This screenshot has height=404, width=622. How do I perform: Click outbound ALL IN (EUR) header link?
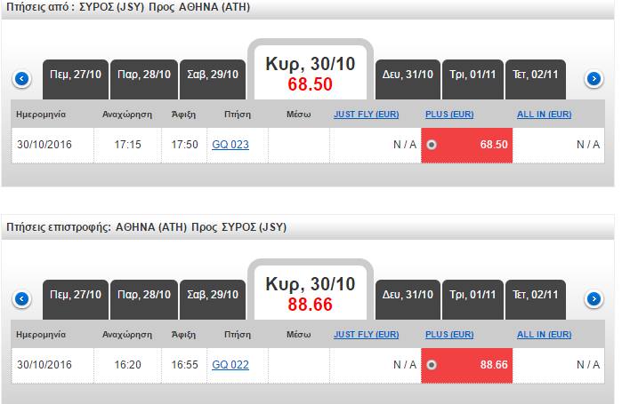point(544,115)
